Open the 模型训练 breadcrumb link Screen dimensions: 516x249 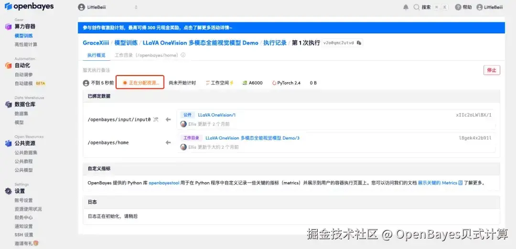point(126,43)
